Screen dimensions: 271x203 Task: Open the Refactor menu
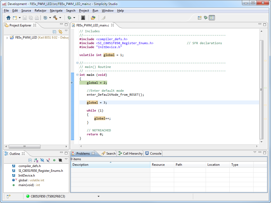(x=40, y=11)
